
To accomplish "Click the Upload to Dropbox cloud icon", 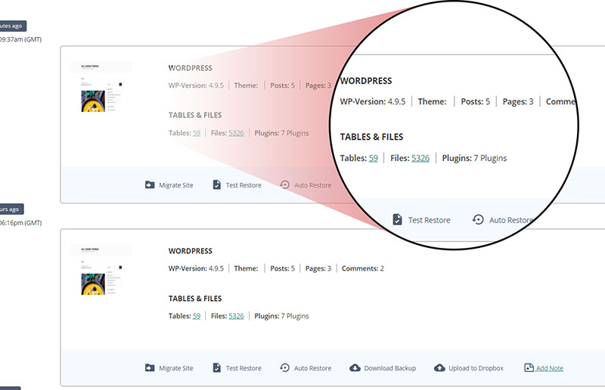I will (x=439, y=368).
